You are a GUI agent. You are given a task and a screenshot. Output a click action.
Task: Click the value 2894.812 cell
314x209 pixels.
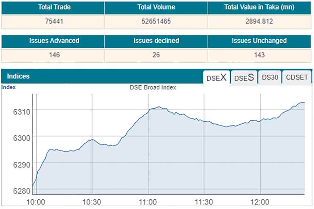pos(260,22)
